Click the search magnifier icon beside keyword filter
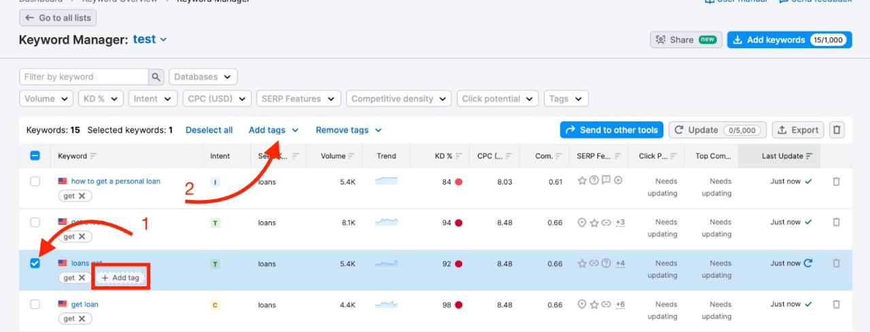The width and height of the screenshot is (870, 332). pyautogui.click(x=157, y=77)
